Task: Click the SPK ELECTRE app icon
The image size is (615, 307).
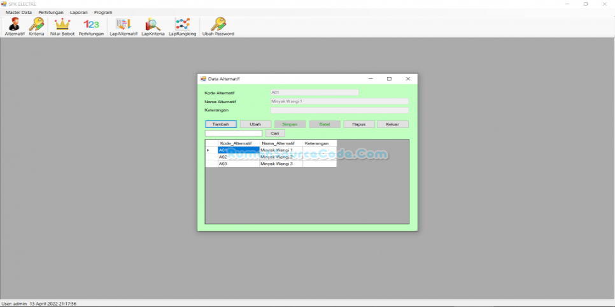Action: (4, 4)
